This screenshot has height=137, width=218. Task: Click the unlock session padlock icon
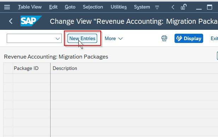tap(183, 7)
